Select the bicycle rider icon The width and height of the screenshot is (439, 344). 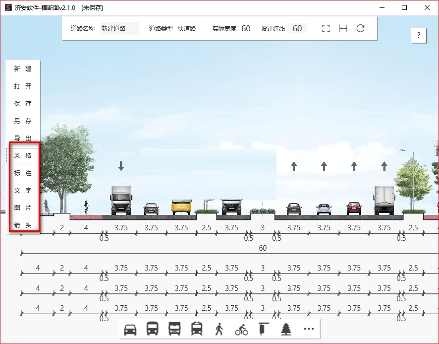(x=241, y=330)
